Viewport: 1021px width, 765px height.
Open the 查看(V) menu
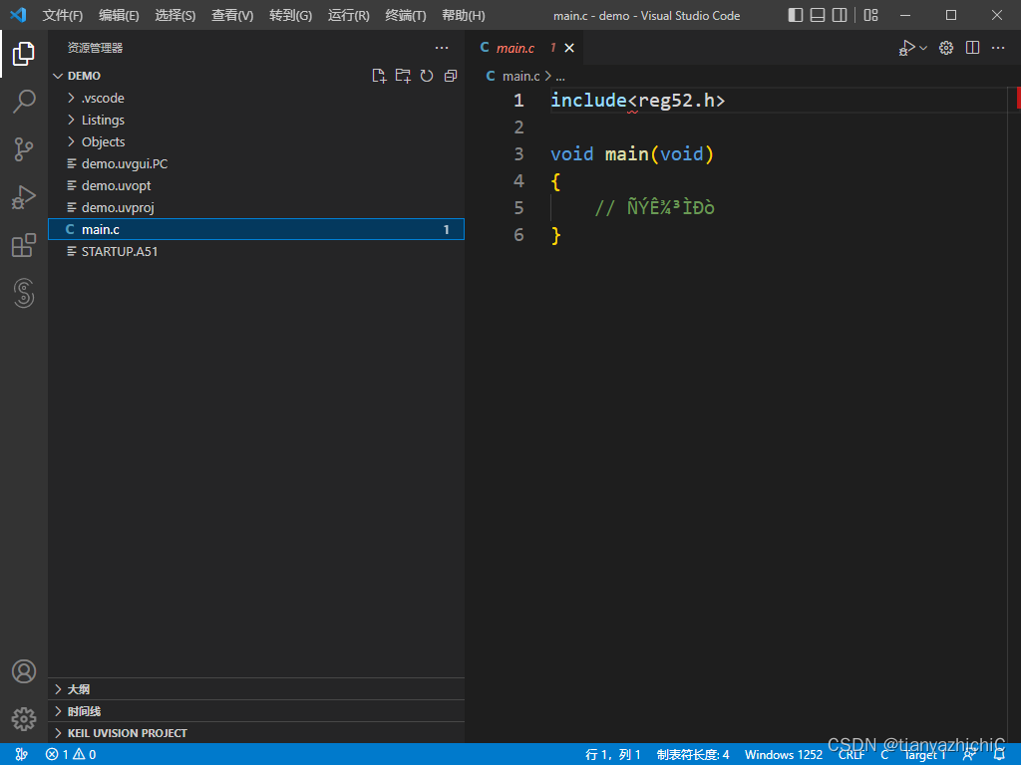tap(232, 15)
